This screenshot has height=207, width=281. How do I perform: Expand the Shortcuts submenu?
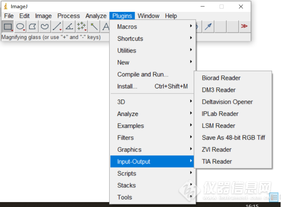coord(152,39)
